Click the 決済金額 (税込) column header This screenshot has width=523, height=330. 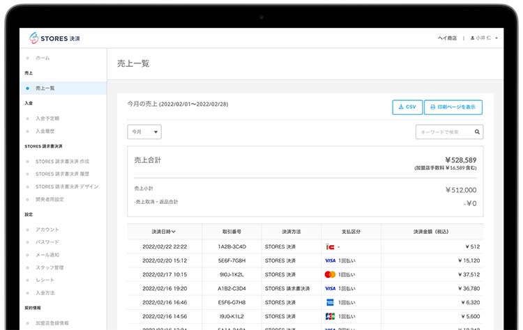coord(431,231)
